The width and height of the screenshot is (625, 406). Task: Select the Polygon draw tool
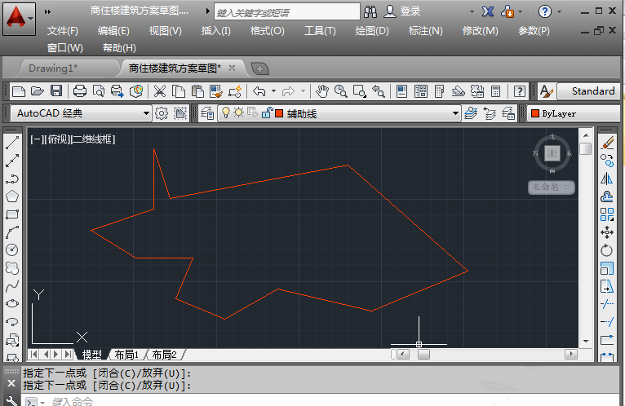click(x=12, y=196)
